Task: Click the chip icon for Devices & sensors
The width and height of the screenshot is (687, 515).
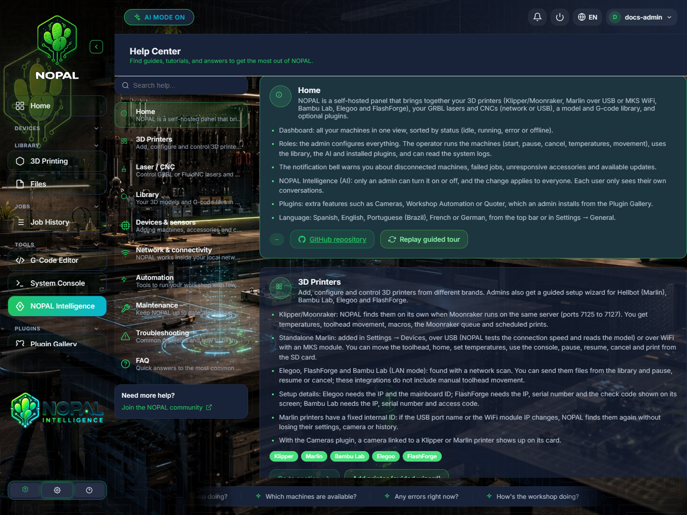Action: [x=125, y=226]
